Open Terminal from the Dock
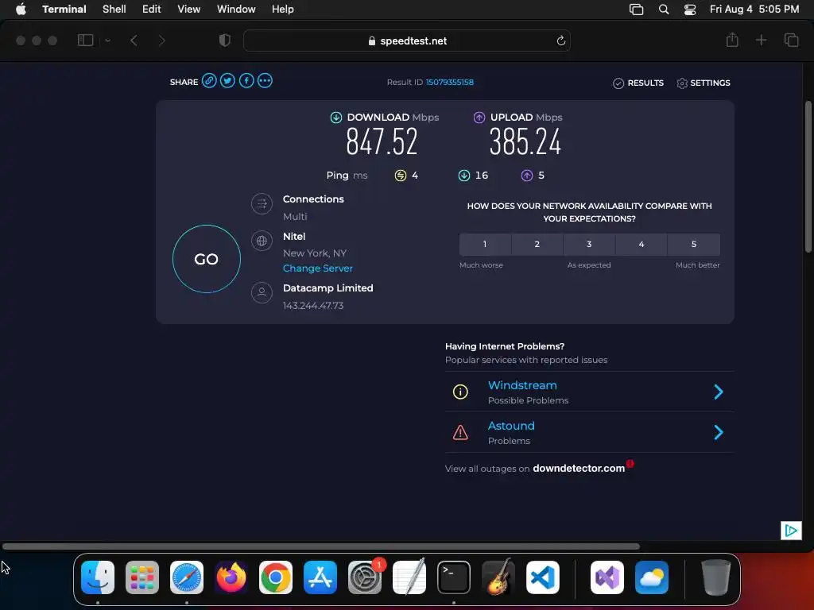Viewport: 814px width, 610px height. pyautogui.click(x=454, y=577)
